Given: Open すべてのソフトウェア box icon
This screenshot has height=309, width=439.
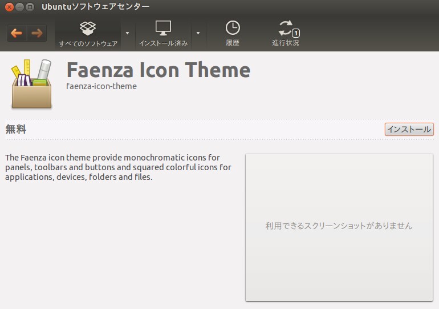Looking at the screenshot, I should [x=88, y=34].
